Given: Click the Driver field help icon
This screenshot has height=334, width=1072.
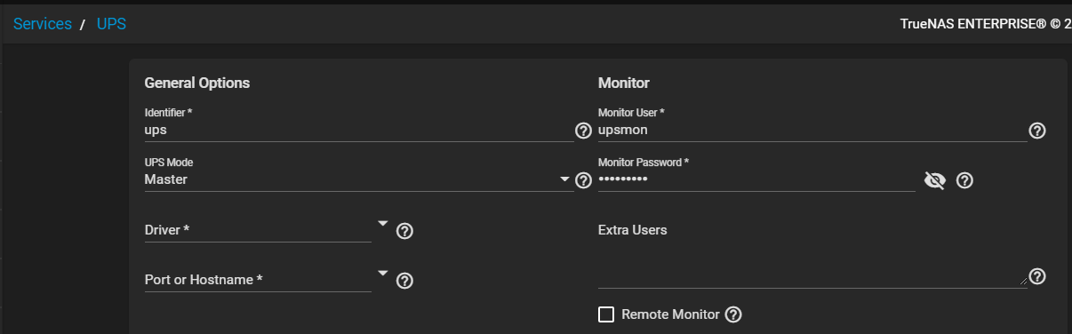Looking at the screenshot, I should tap(404, 231).
